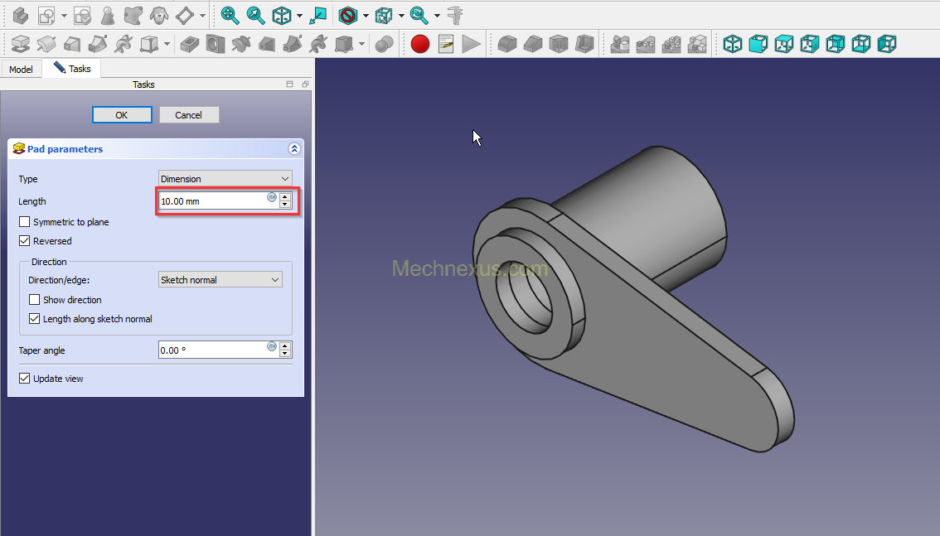940x536 pixels.
Task: Click the Fillet tool icon
Action: (507, 44)
